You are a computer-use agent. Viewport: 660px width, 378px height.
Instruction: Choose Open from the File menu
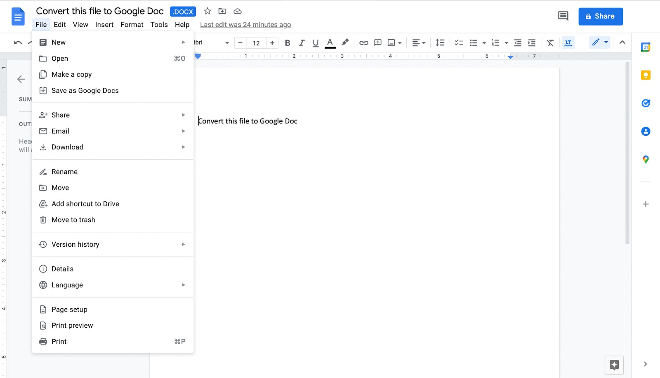click(x=113, y=58)
